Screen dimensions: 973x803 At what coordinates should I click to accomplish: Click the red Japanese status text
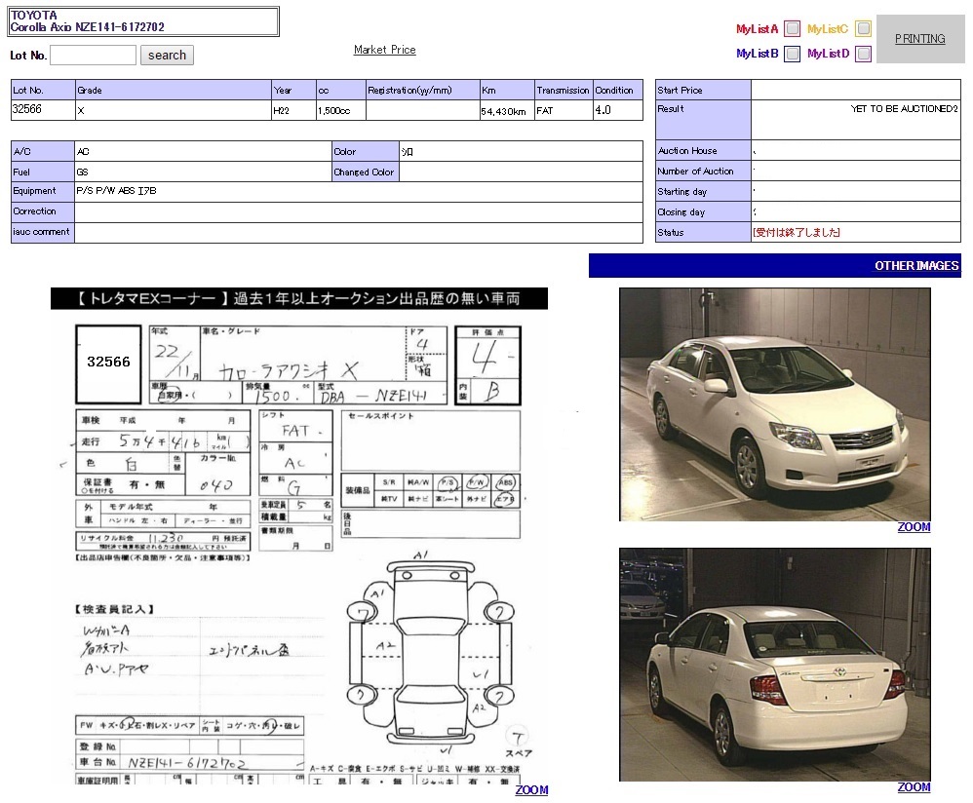pyautogui.click(x=797, y=233)
